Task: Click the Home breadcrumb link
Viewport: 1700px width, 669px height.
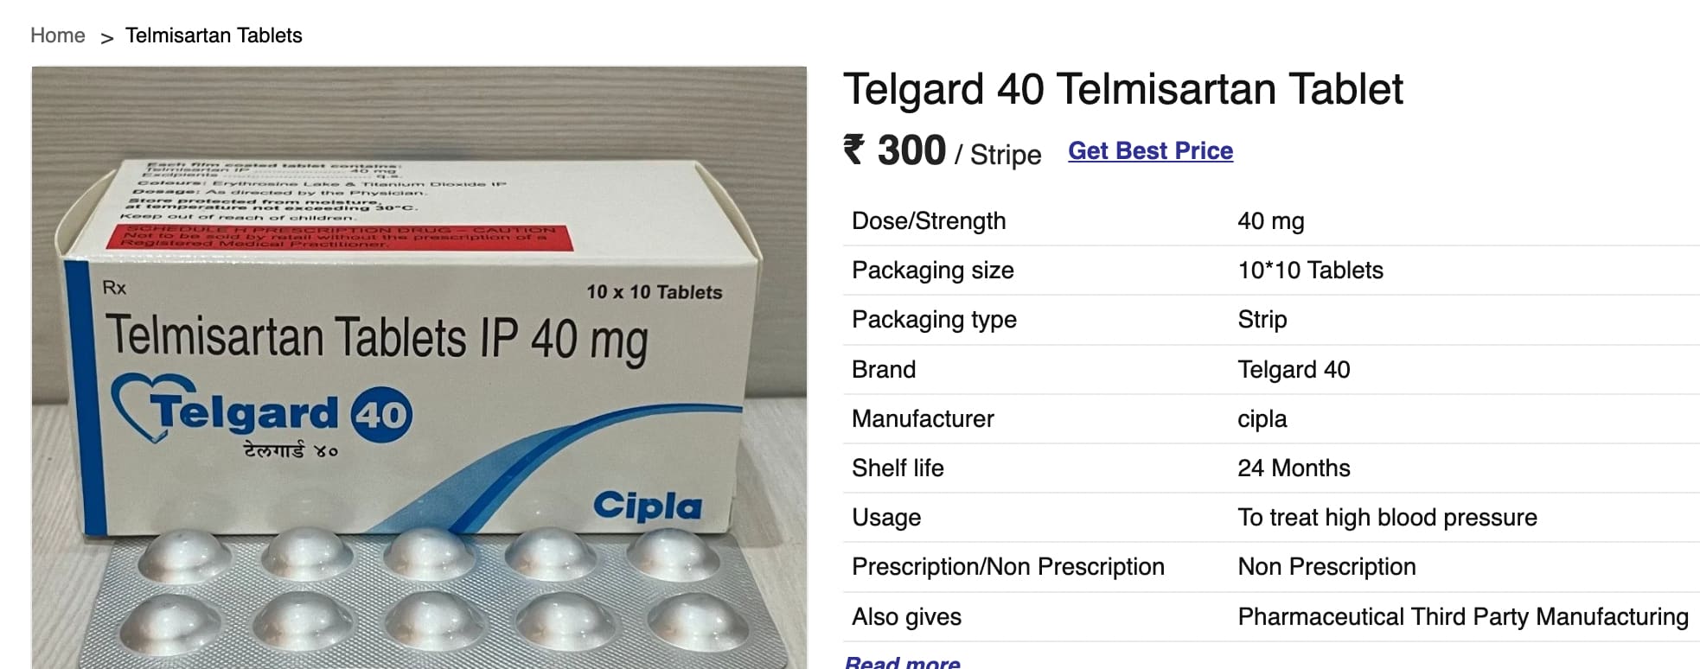Action: pyautogui.click(x=58, y=35)
